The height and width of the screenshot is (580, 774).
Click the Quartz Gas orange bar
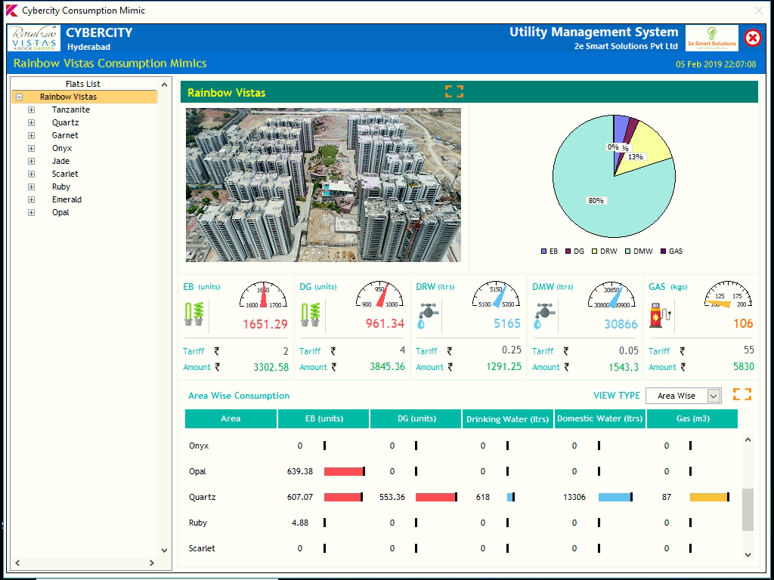[709, 497]
